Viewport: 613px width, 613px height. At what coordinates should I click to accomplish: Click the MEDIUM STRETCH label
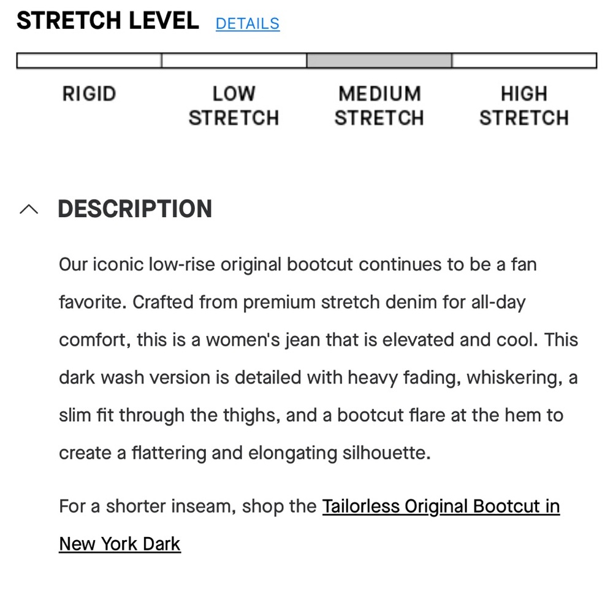coord(379,106)
